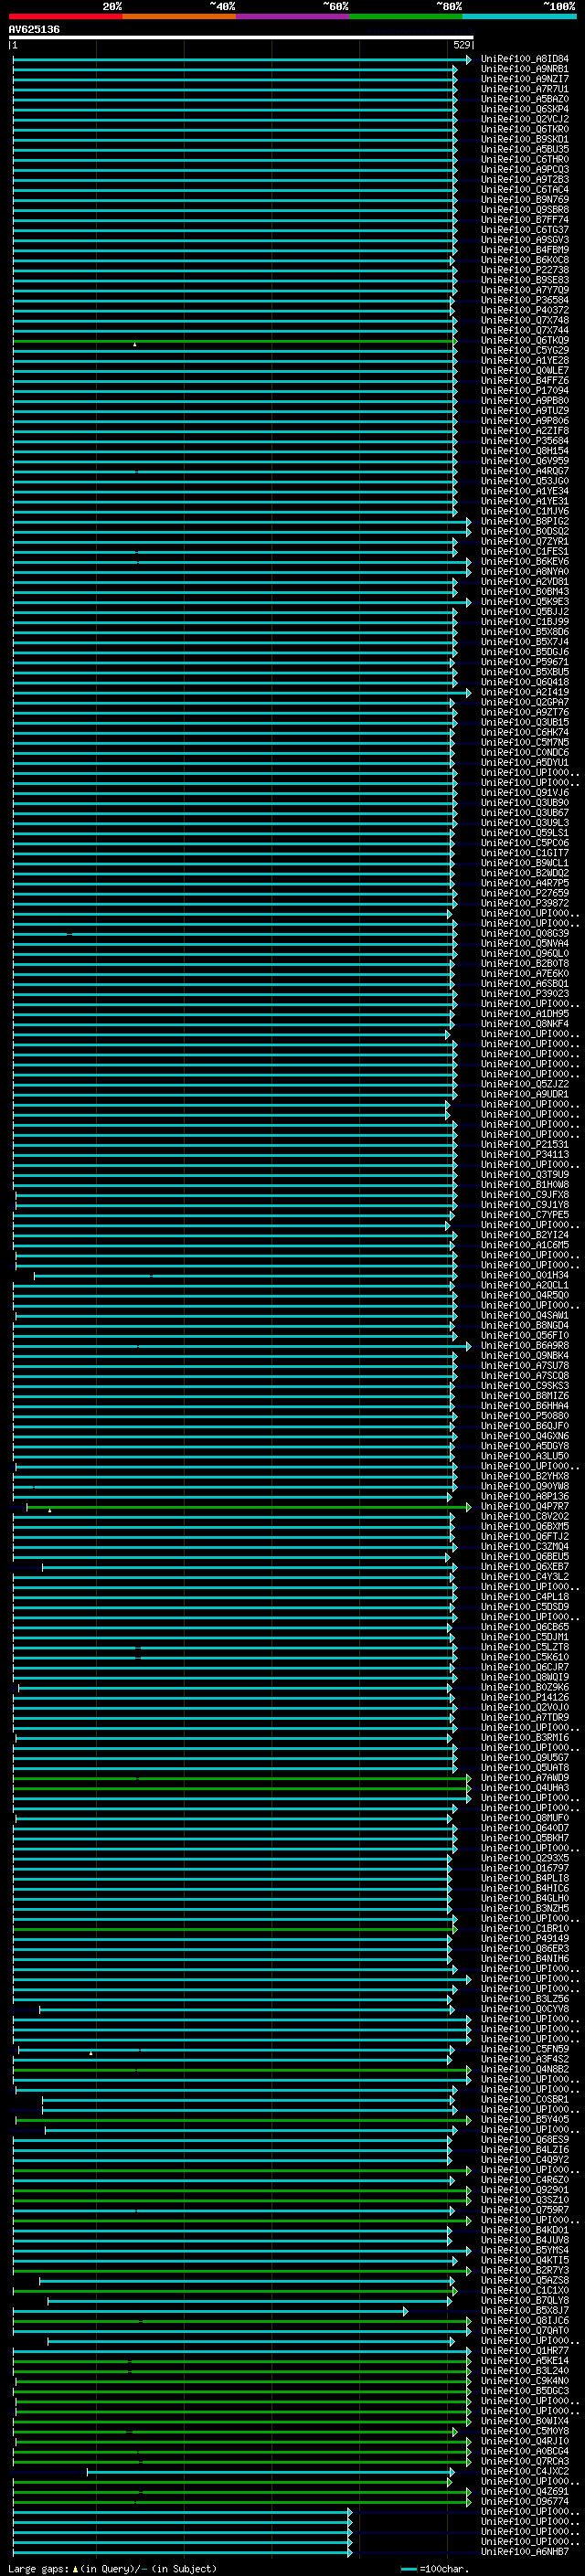Open hit UniRef100_C6THR0
Image resolution: width=585 pixels, height=2576 pixels.
pos(524,160)
